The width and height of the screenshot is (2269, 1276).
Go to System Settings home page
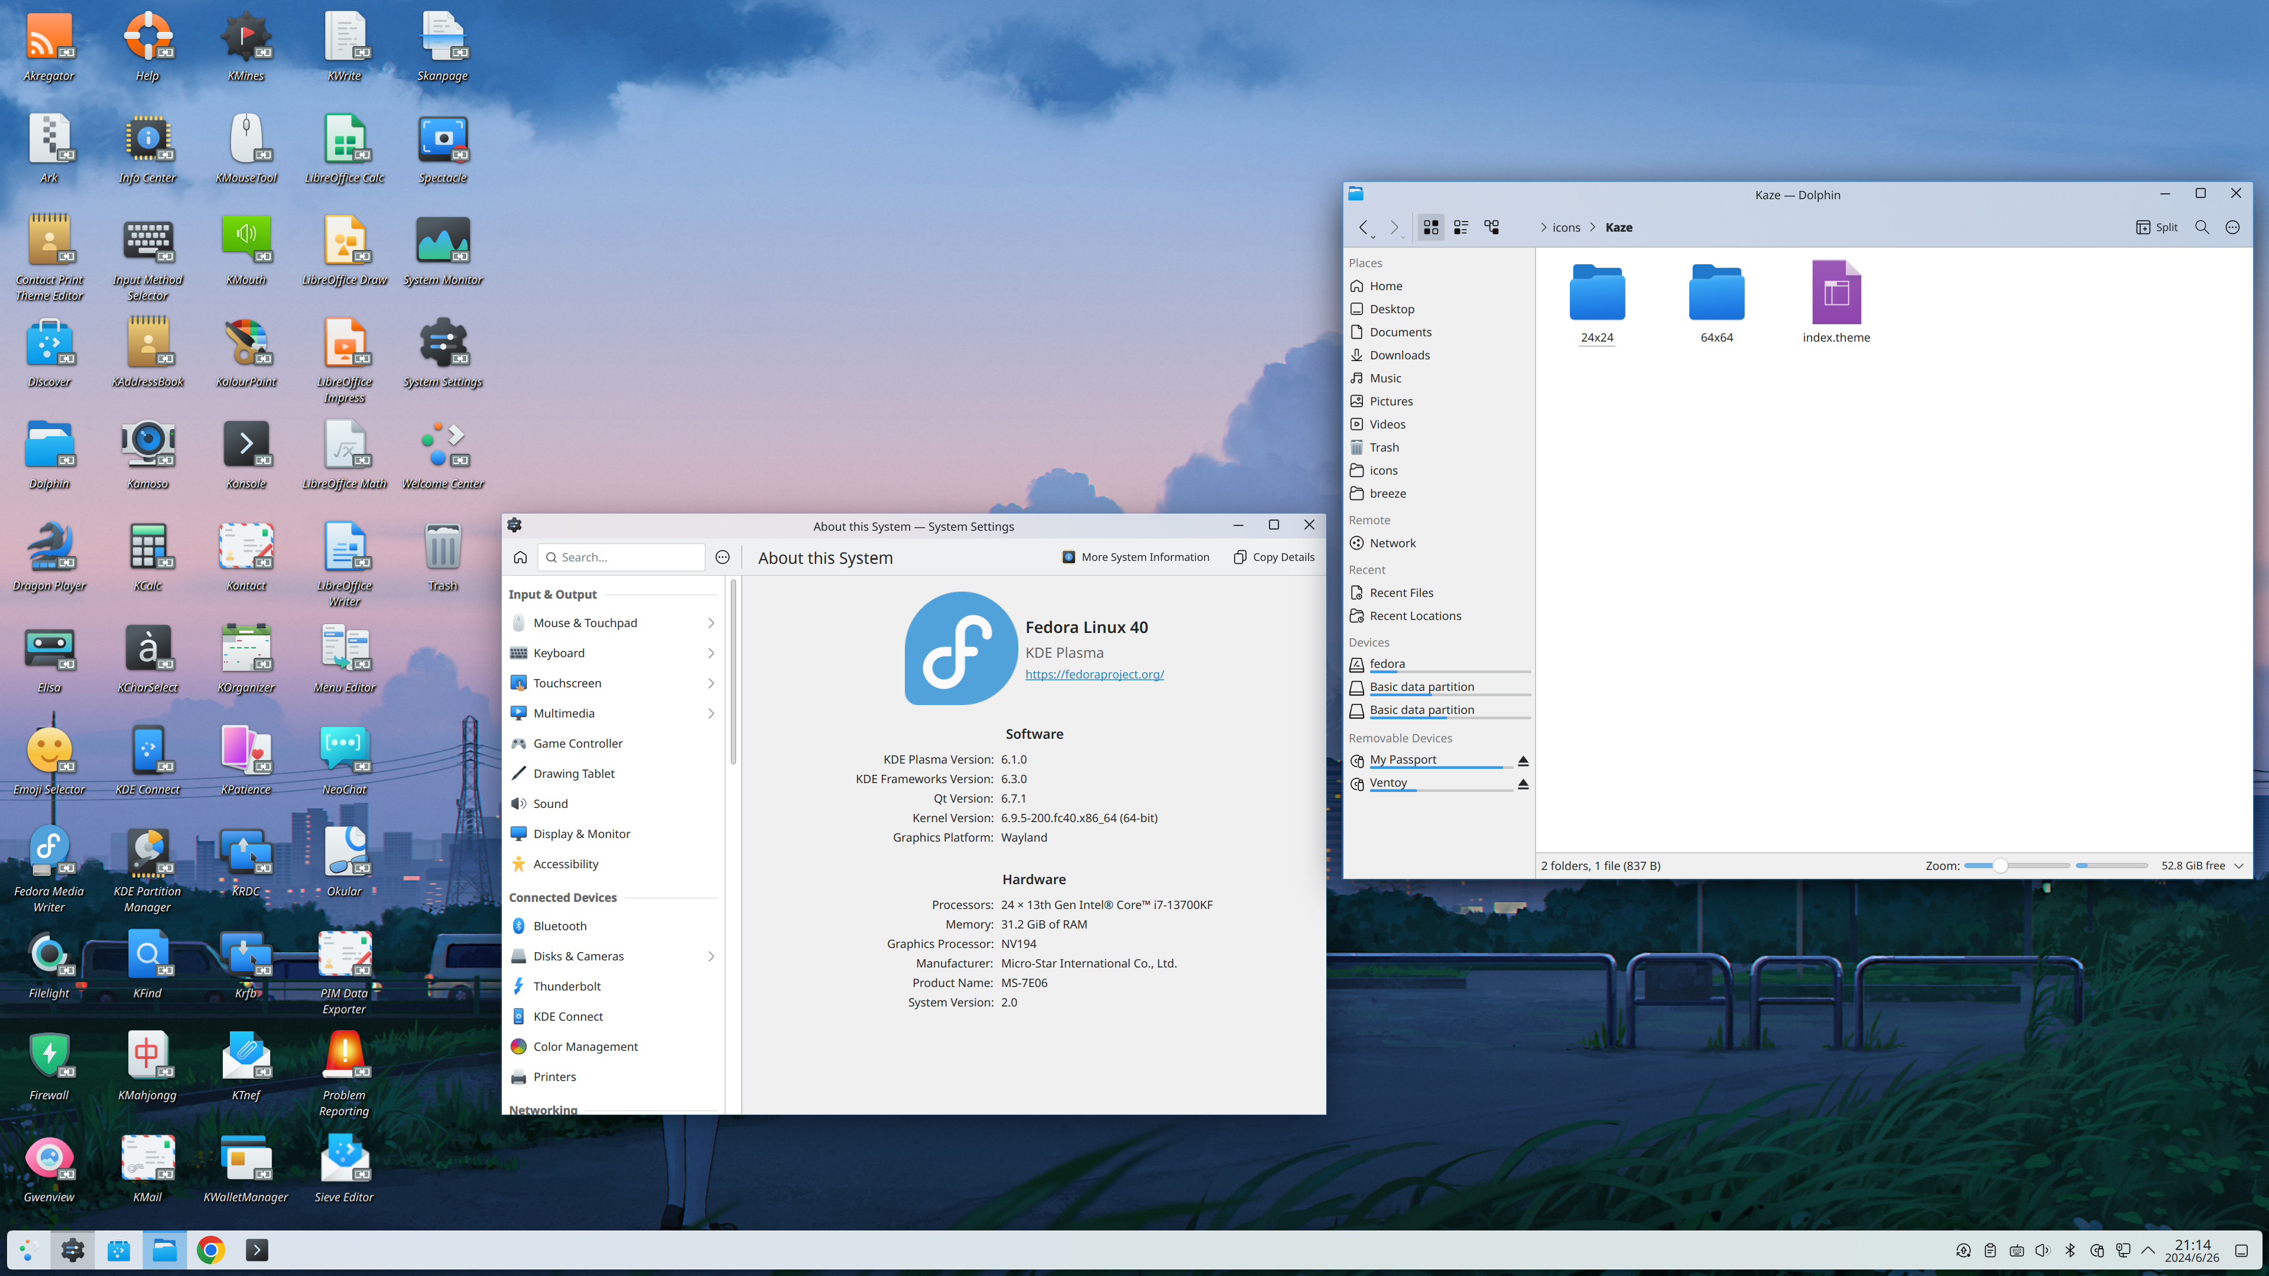[521, 557]
